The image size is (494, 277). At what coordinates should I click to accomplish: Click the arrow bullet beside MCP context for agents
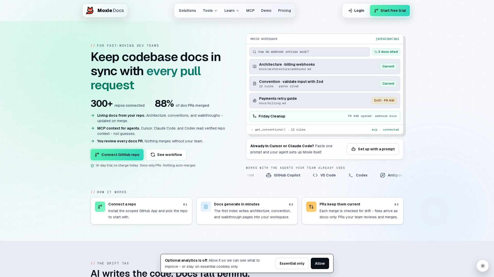(93, 128)
